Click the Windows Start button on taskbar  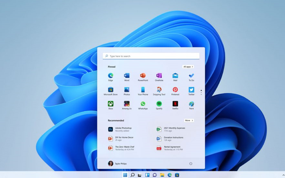(125, 175)
